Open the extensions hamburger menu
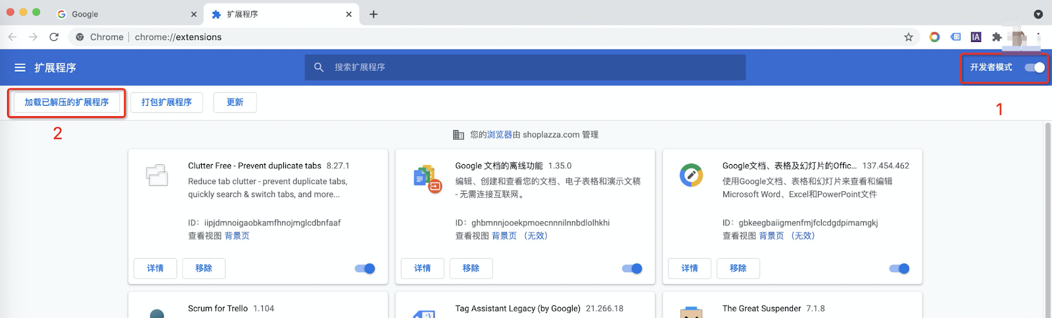1052x318 pixels. pyautogui.click(x=20, y=68)
